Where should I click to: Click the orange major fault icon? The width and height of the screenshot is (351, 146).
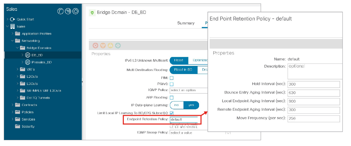click(103, 45)
